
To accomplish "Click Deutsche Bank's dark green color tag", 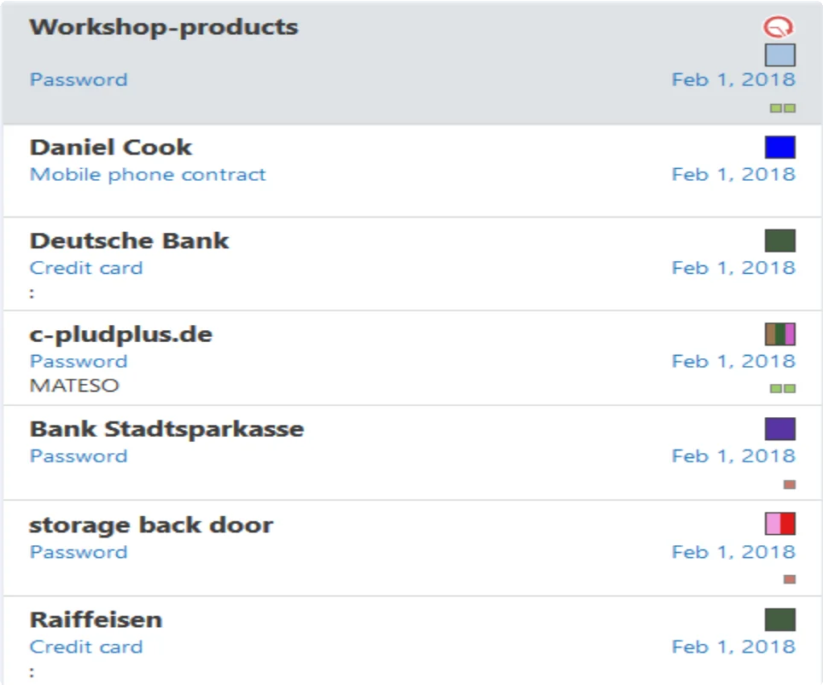I will (780, 241).
